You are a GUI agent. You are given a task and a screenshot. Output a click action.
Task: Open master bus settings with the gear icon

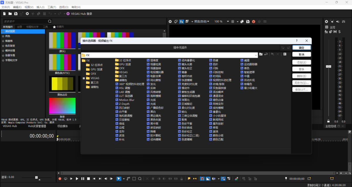click(326, 21)
